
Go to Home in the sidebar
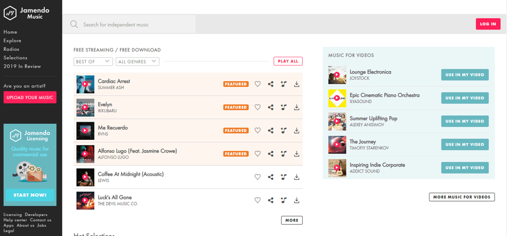[10, 32]
